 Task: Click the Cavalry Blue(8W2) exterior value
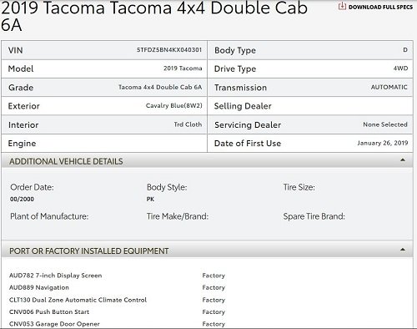tap(174, 106)
